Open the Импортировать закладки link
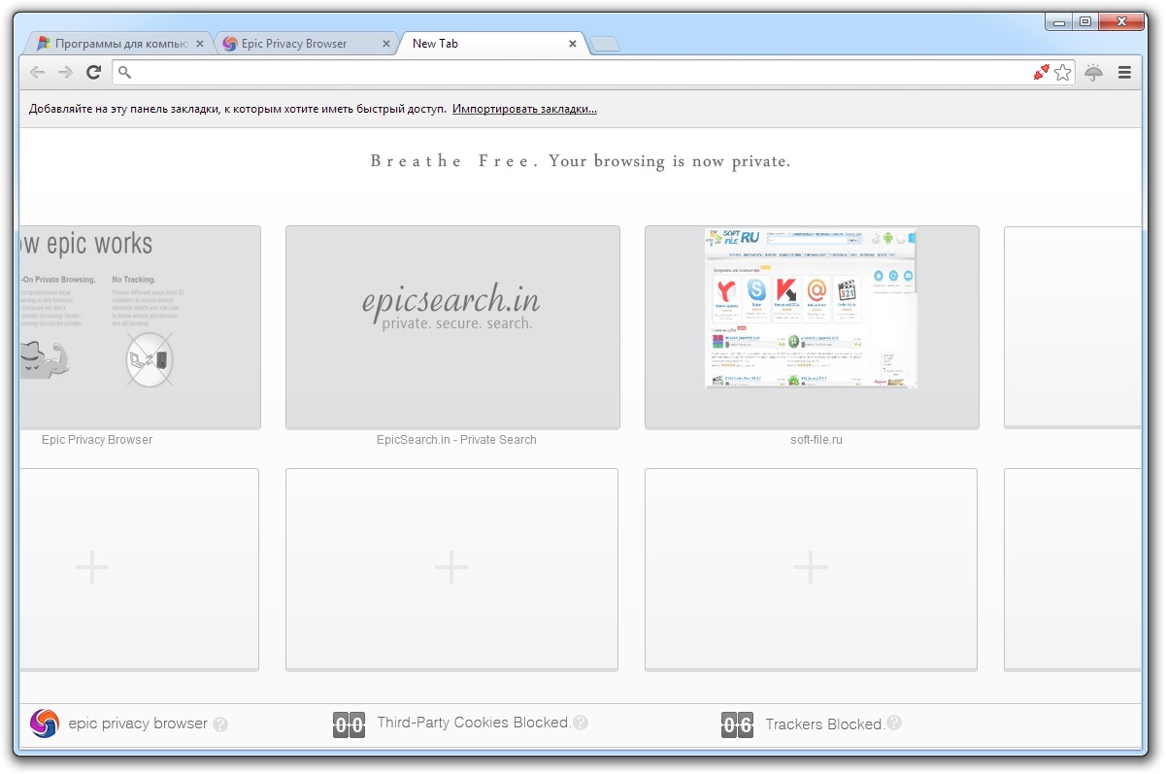This screenshot has width=1166, height=774. (524, 109)
